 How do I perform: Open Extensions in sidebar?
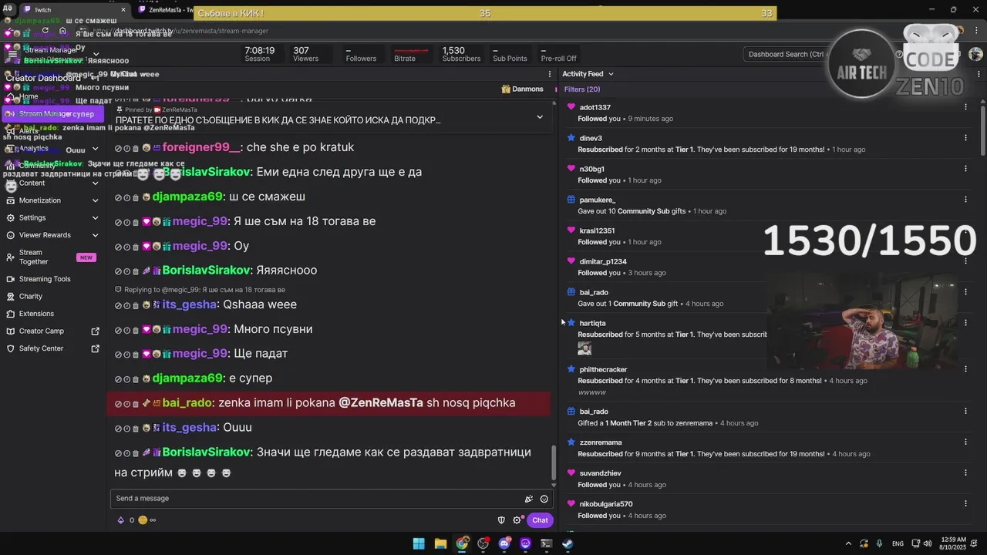point(52,314)
